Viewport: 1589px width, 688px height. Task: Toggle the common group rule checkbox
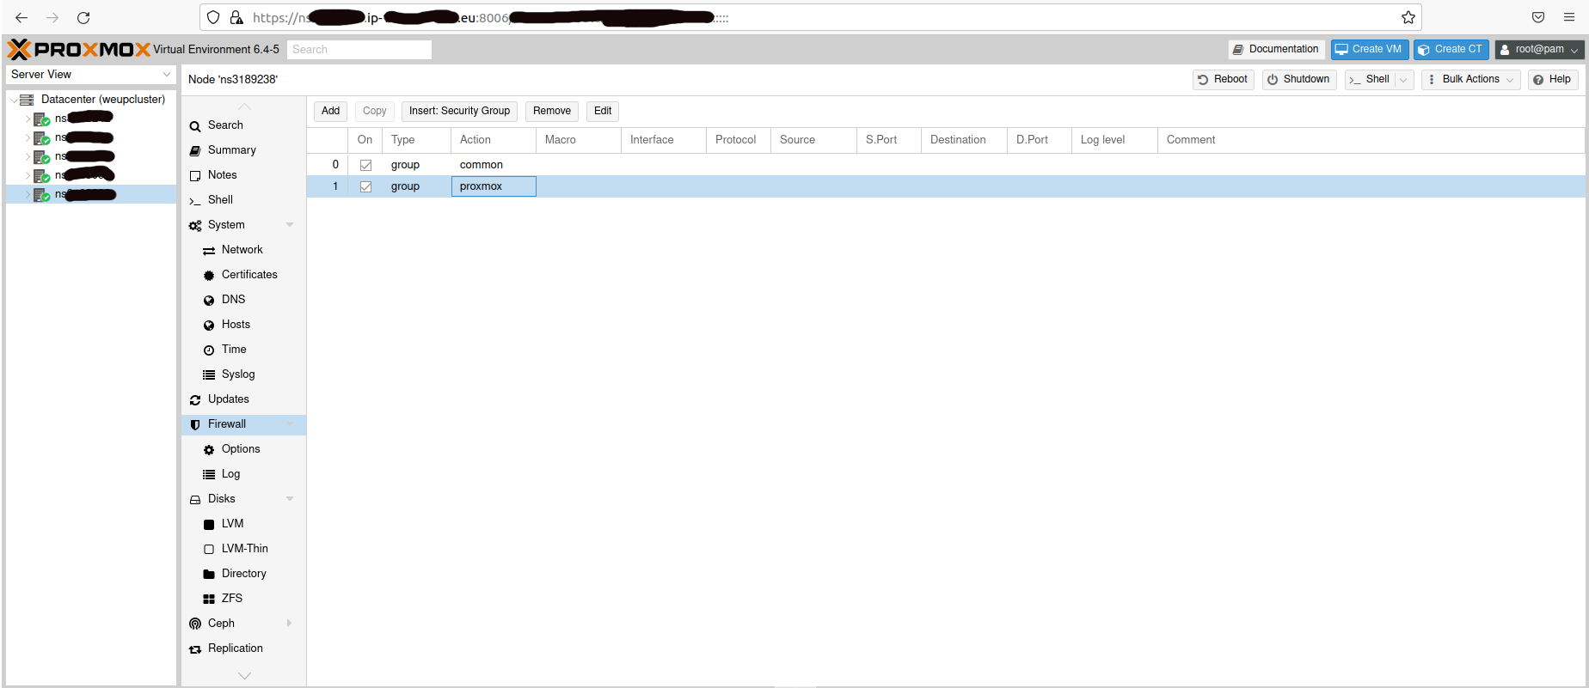coord(365,165)
